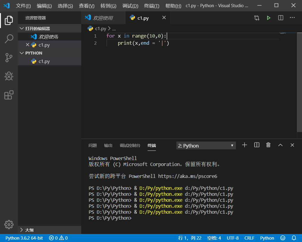Click the Python 3.6.2 64-bit interpreter selector
This screenshot has height=242, width=302.
coord(24,238)
